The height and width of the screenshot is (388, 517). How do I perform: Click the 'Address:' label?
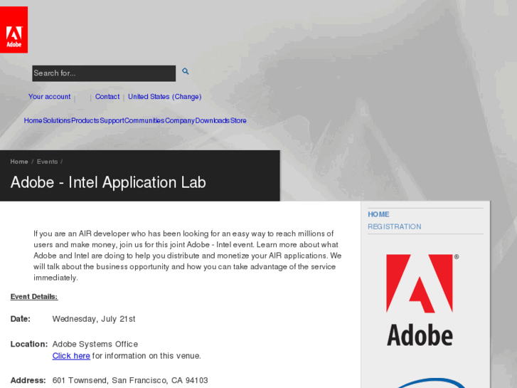pyautogui.click(x=28, y=380)
